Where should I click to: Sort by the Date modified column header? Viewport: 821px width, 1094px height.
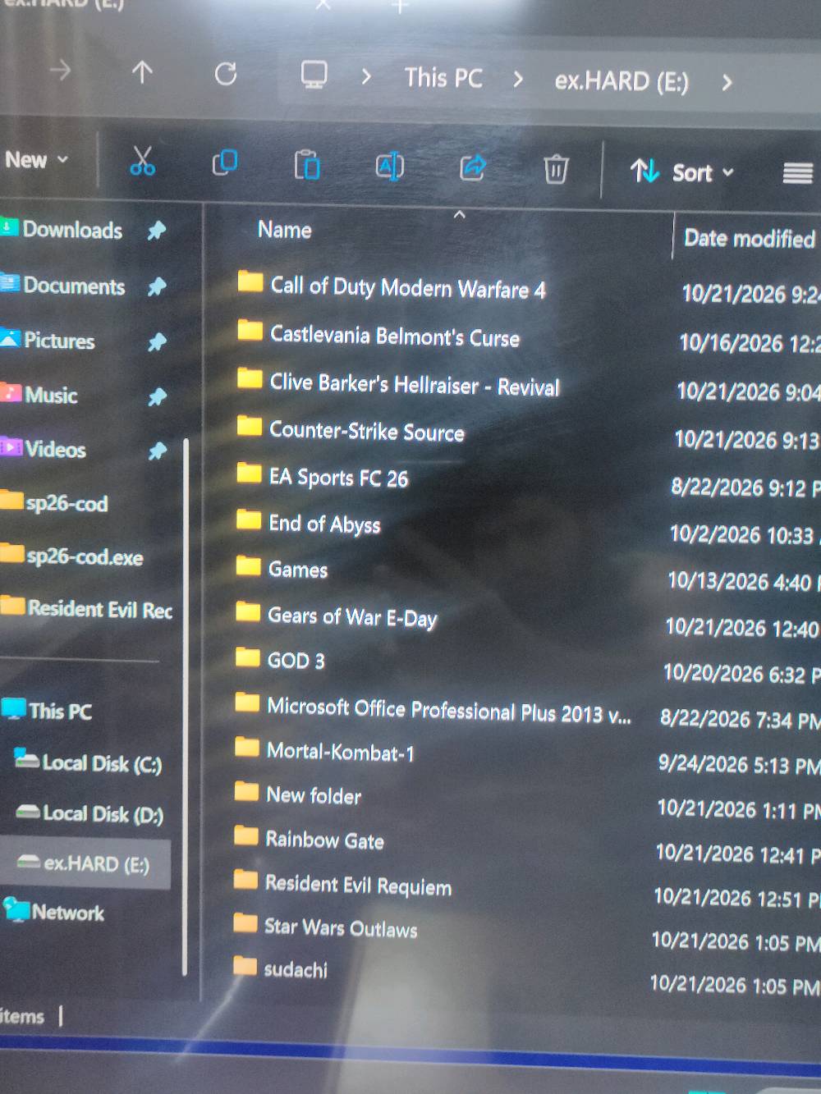749,239
